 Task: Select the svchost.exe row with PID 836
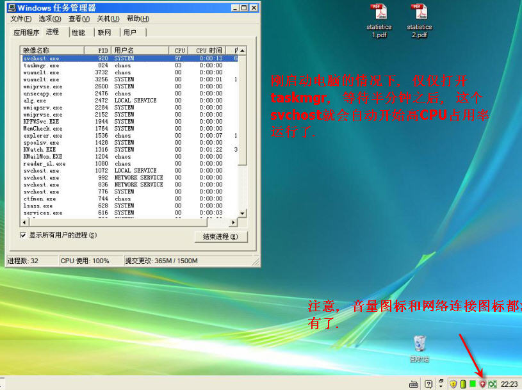[x=129, y=184]
